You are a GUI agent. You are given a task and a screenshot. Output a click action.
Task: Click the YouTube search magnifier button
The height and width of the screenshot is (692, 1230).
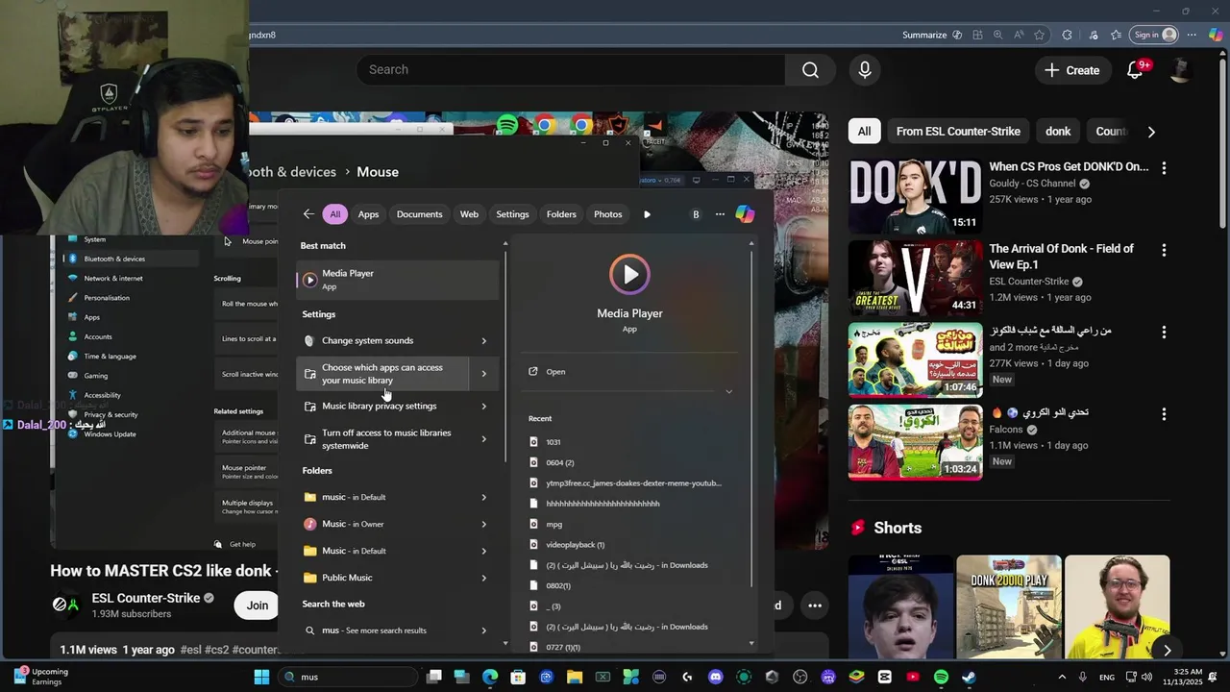(810, 69)
